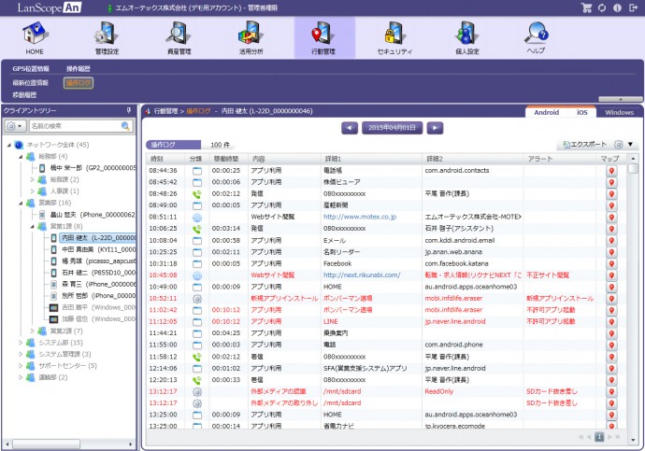Collapse the 営業部 (16) node

(21, 203)
